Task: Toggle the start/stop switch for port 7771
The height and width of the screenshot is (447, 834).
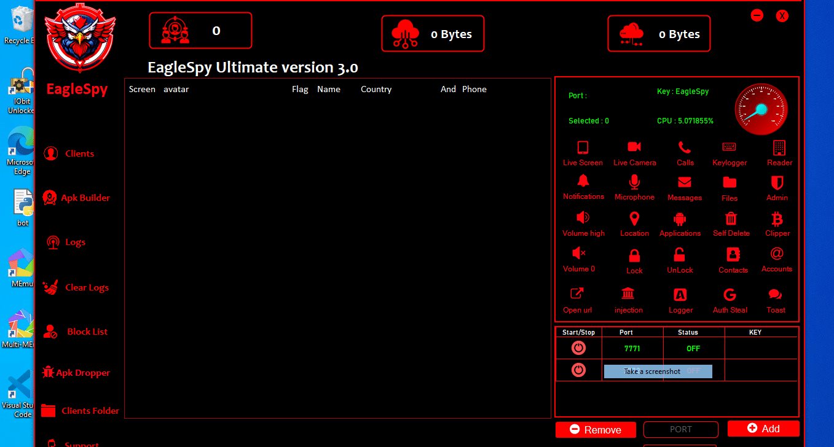Action: (x=578, y=348)
